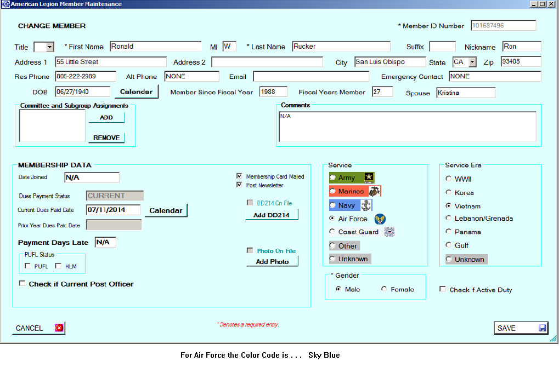Click the red X icon on Cancel

click(59, 328)
